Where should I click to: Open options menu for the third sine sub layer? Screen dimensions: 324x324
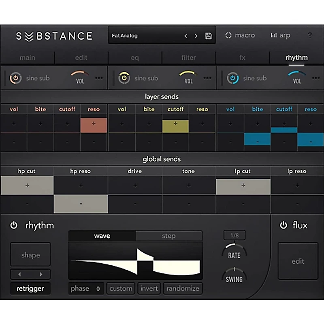pyautogui.click(x=315, y=78)
